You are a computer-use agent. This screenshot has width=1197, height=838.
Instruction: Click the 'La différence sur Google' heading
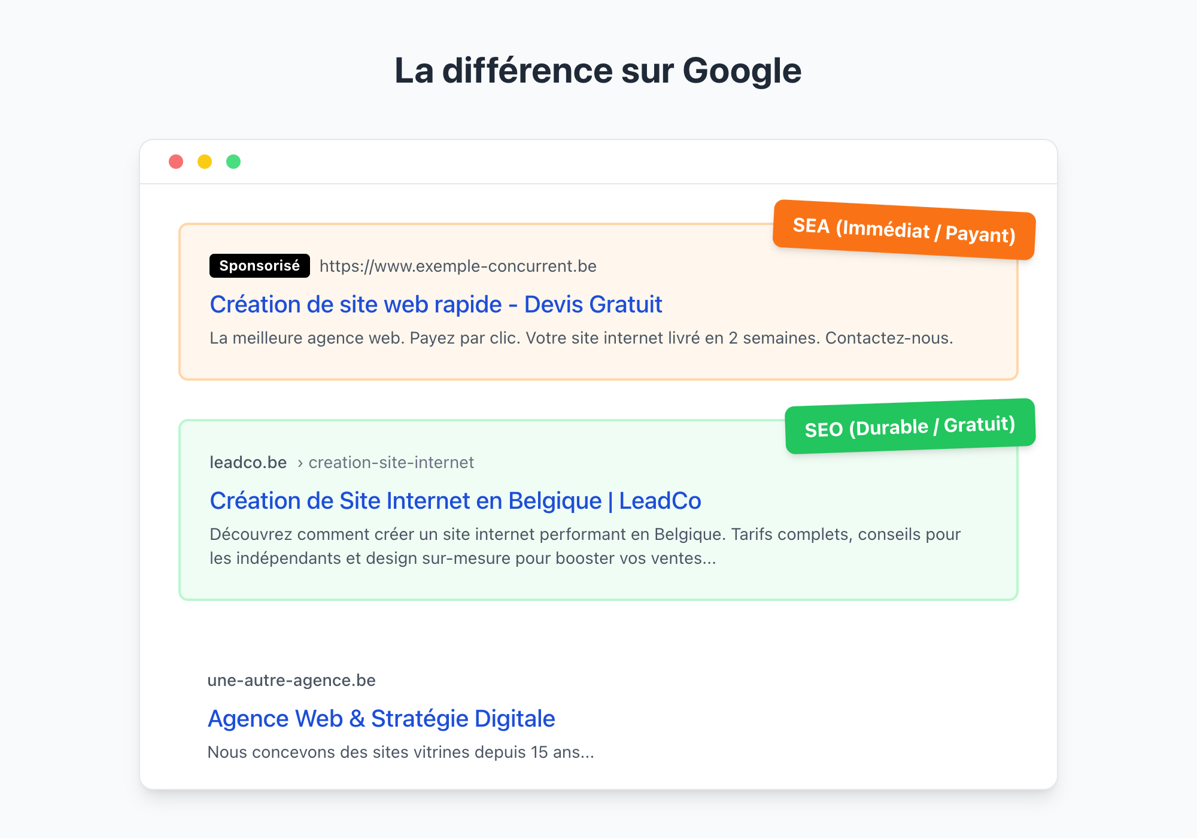(x=598, y=71)
